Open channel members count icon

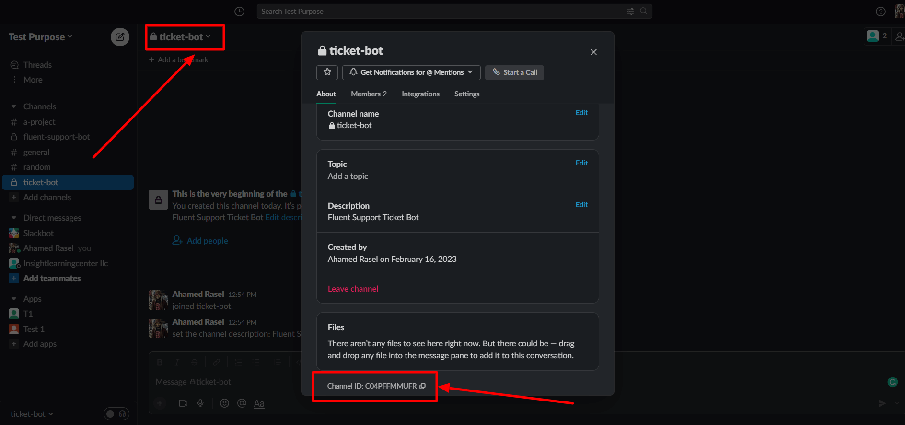click(x=877, y=36)
